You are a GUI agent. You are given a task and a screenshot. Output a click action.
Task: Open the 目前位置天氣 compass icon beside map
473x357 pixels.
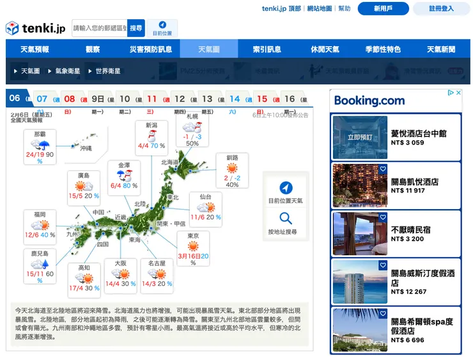tap(286, 187)
